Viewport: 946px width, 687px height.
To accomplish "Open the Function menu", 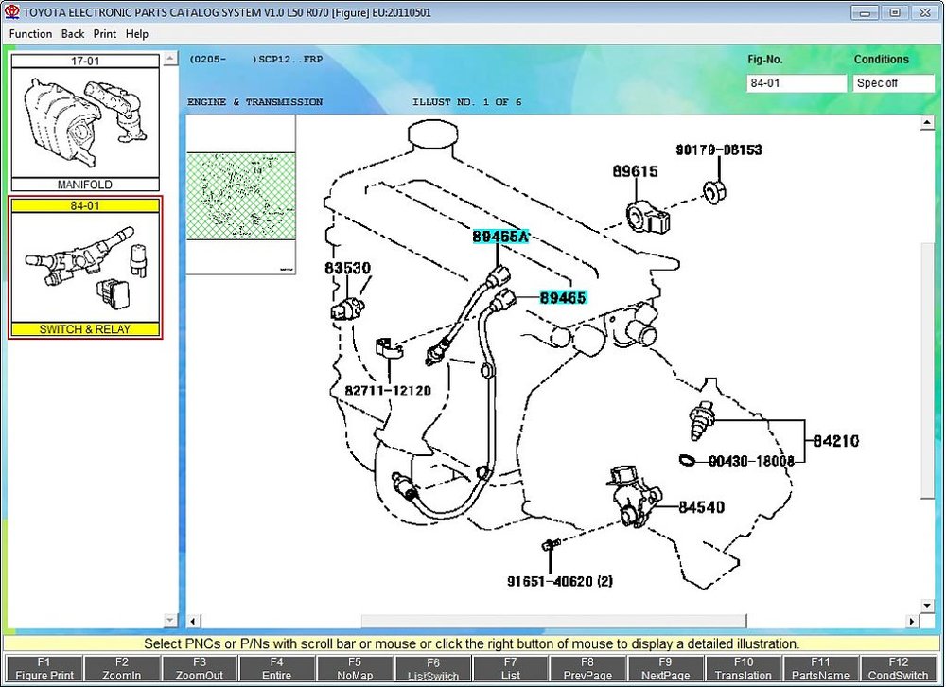I will pos(31,34).
